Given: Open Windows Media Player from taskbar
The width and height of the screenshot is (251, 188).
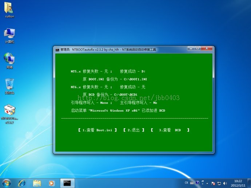Looking at the screenshot, I should (x=52, y=183).
